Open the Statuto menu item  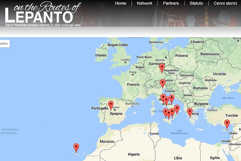pos(196,3)
